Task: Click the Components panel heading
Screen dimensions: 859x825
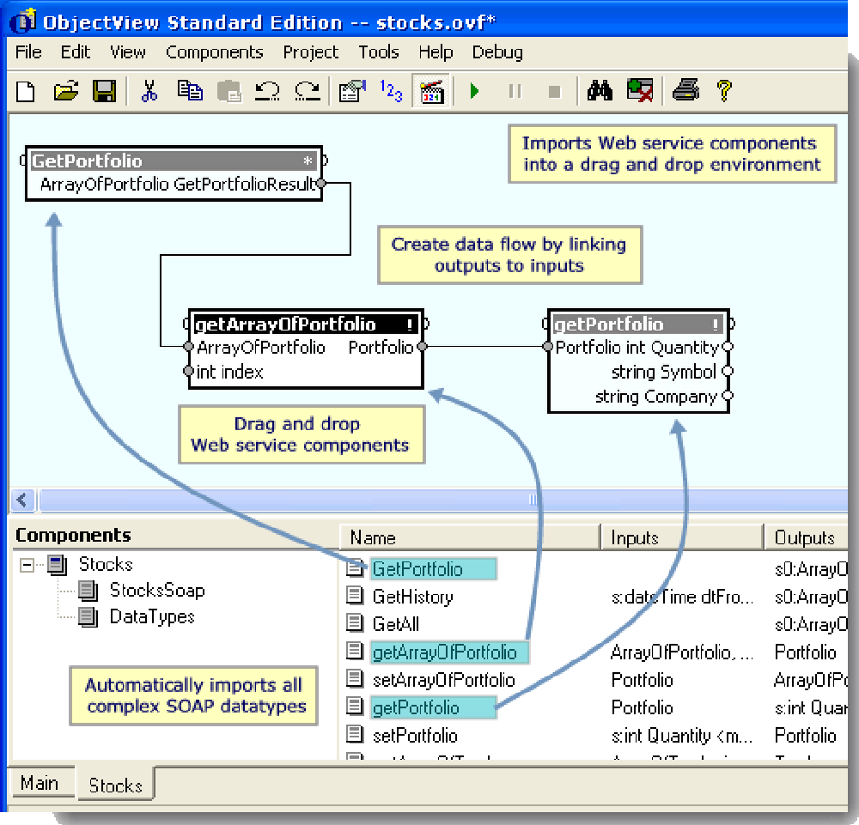Action: pyautogui.click(x=73, y=535)
